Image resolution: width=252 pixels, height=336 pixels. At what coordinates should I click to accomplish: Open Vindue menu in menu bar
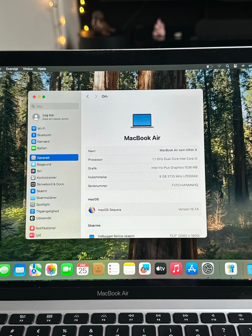28,69
